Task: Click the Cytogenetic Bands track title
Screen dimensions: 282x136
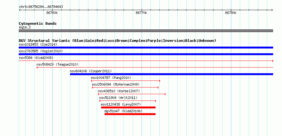Action: point(38,23)
